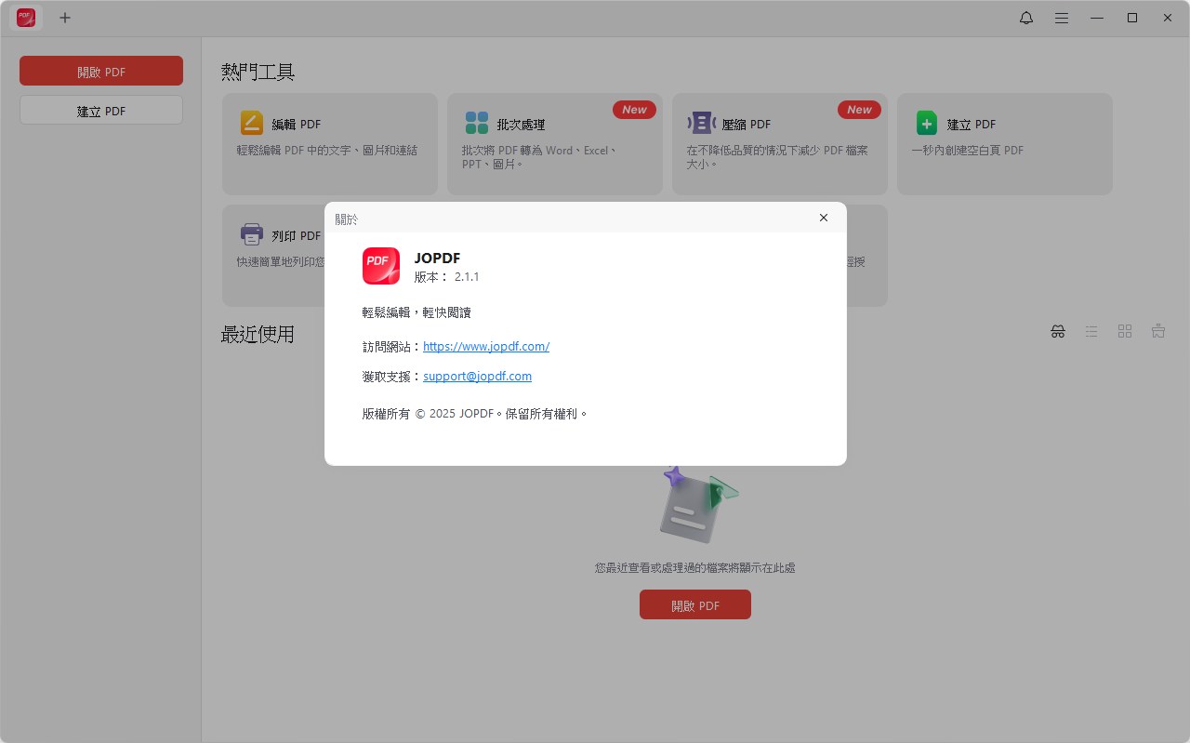Open the https://www.jopdf.com/ link

pyautogui.click(x=486, y=346)
